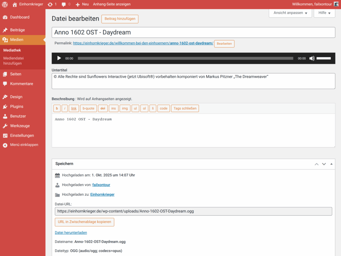
Task: Open the failxontour uploader link
Action: tap(101, 185)
